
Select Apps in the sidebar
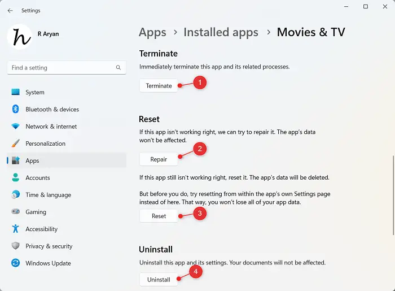point(32,160)
